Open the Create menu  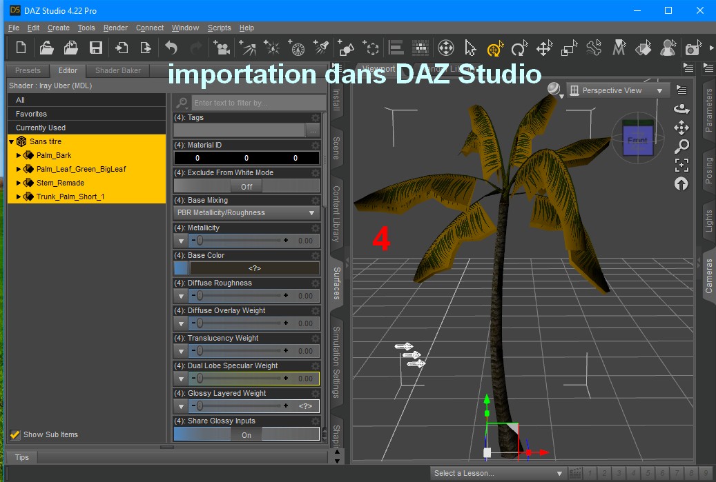pyautogui.click(x=59, y=28)
